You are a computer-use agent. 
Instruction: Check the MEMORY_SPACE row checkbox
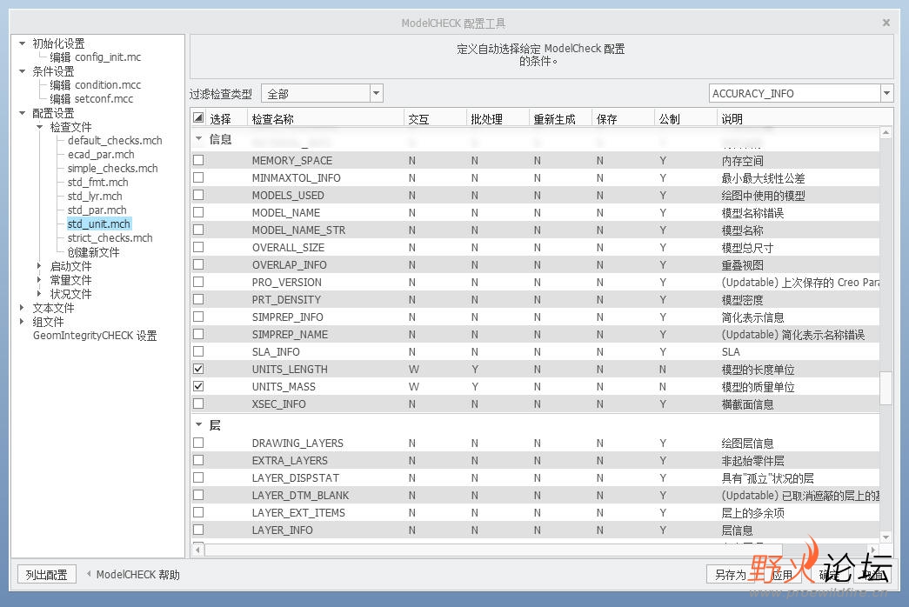198,160
